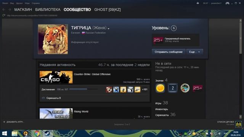Open the first red CS:GO achievement icon

(x=109, y=89)
